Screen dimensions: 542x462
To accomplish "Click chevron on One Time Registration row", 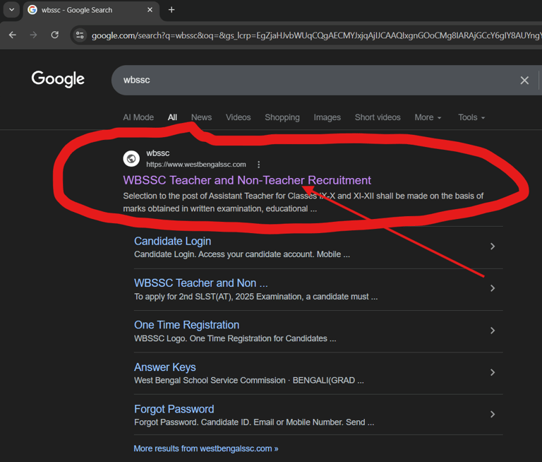I will (x=493, y=331).
